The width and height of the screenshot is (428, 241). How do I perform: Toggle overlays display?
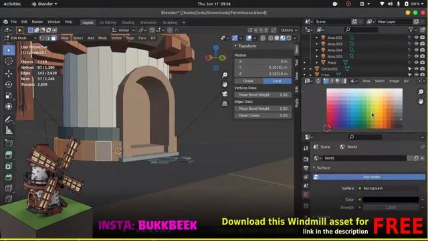click(249, 38)
